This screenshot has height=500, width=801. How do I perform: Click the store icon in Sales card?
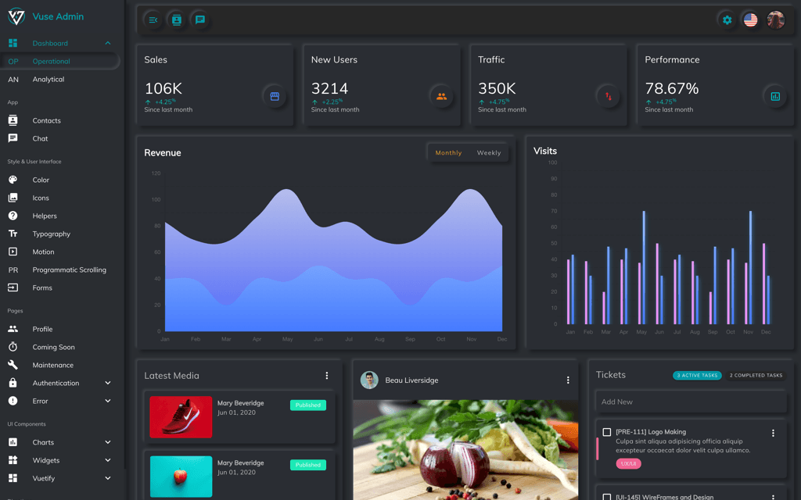pos(275,96)
